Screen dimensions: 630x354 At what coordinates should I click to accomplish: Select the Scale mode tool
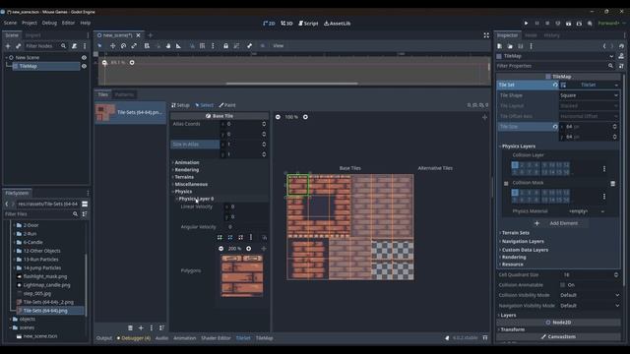(x=134, y=46)
